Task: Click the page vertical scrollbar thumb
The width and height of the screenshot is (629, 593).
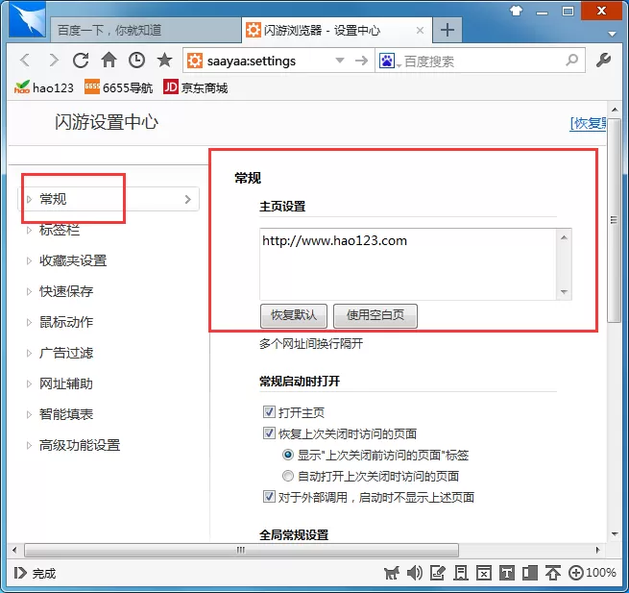Action: 615,220
